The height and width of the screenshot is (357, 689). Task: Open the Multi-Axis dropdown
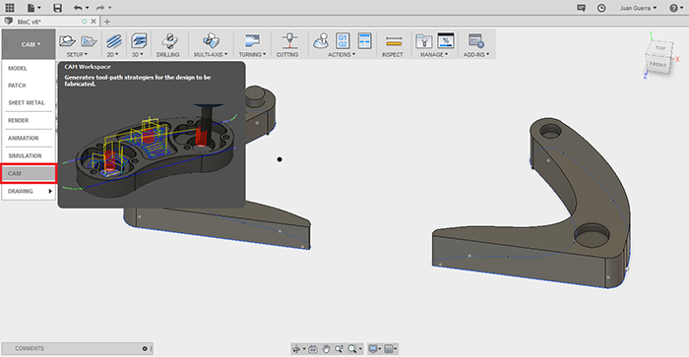click(211, 54)
